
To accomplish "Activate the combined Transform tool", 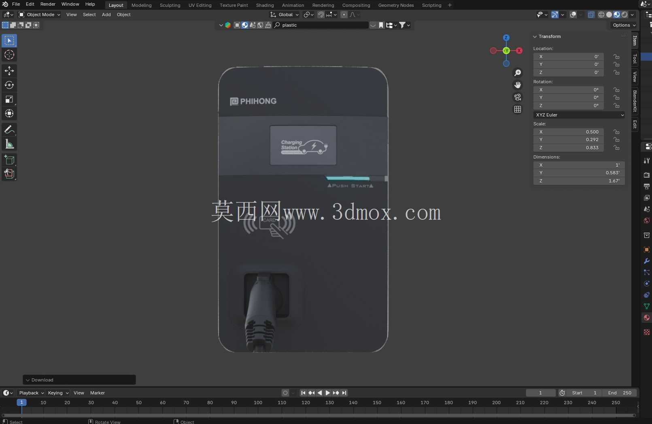I will click(x=9, y=113).
